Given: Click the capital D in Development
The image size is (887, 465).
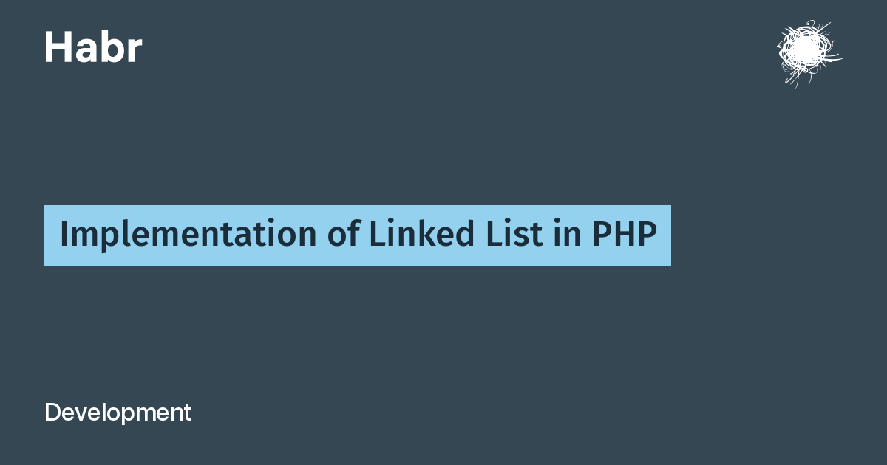Looking at the screenshot, I should pyautogui.click(x=52, y=413).
